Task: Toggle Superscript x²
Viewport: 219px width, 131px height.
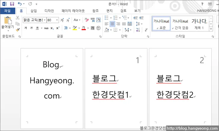Action: pos(58,28)
